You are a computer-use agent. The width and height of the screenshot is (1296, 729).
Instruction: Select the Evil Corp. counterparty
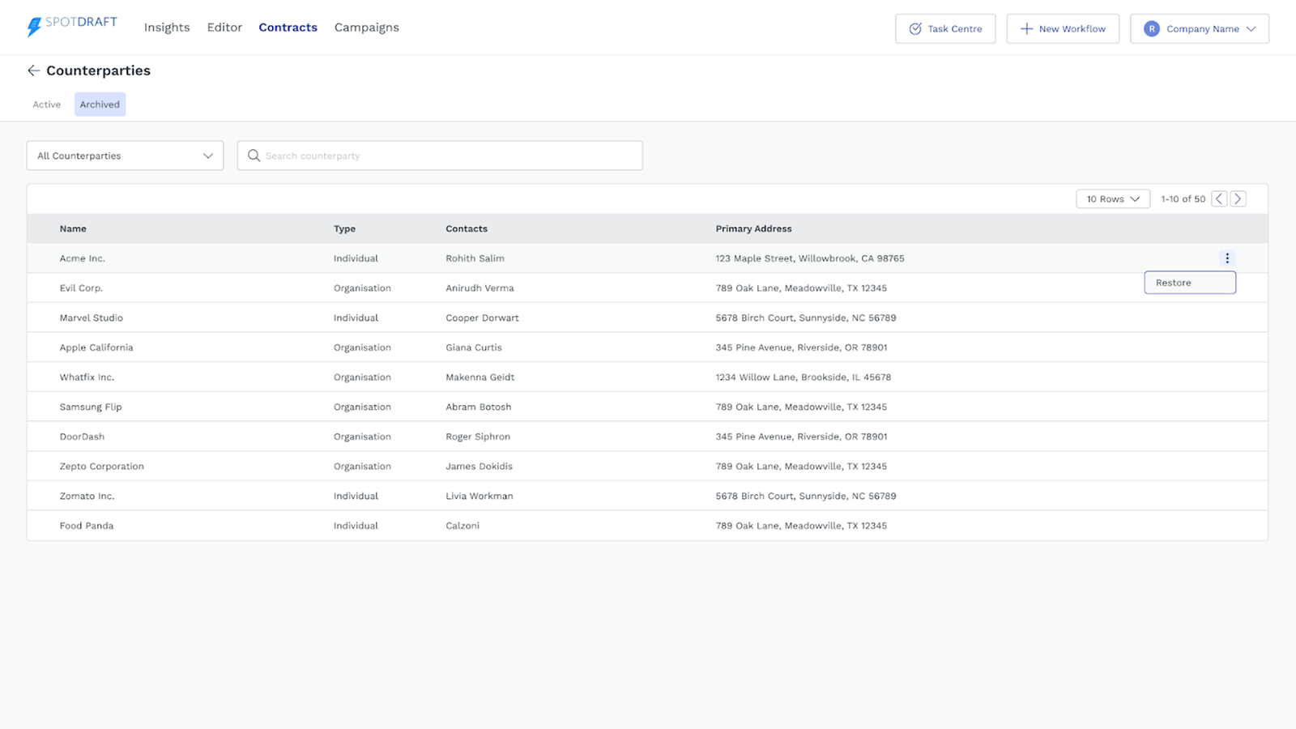click(81, 288)
